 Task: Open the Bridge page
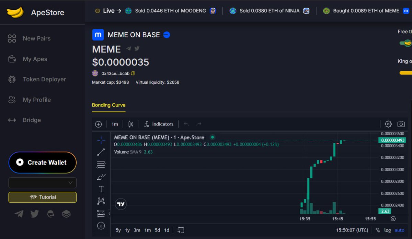24,120
